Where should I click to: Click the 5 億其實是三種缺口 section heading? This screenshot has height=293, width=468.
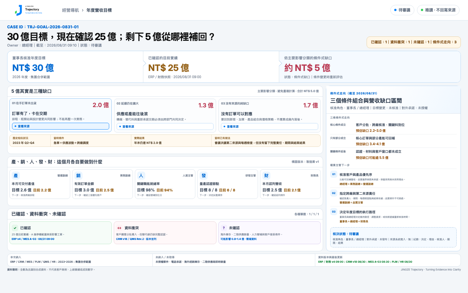pyautogui.click(x=32, y=91)
